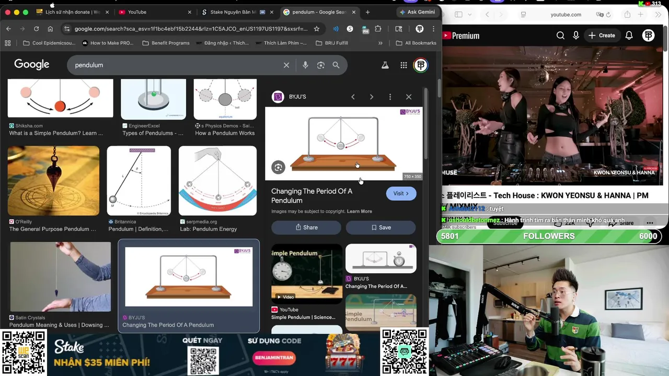669x376 pixels.
Task: Switch to Stake Nguyên Bản tab
Action: pos(237,12)
